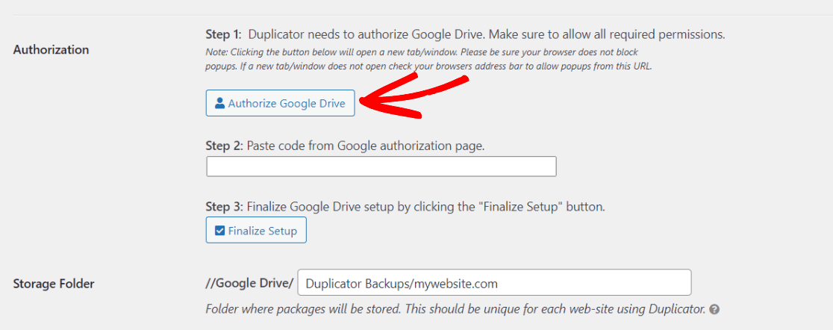
Task: Edit the Storage Folder path field
Action: pyautogui.click(x=495, y=283)
